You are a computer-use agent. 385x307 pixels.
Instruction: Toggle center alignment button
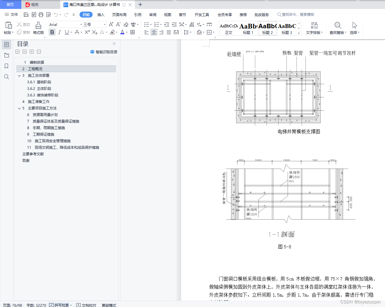(154, 32)
